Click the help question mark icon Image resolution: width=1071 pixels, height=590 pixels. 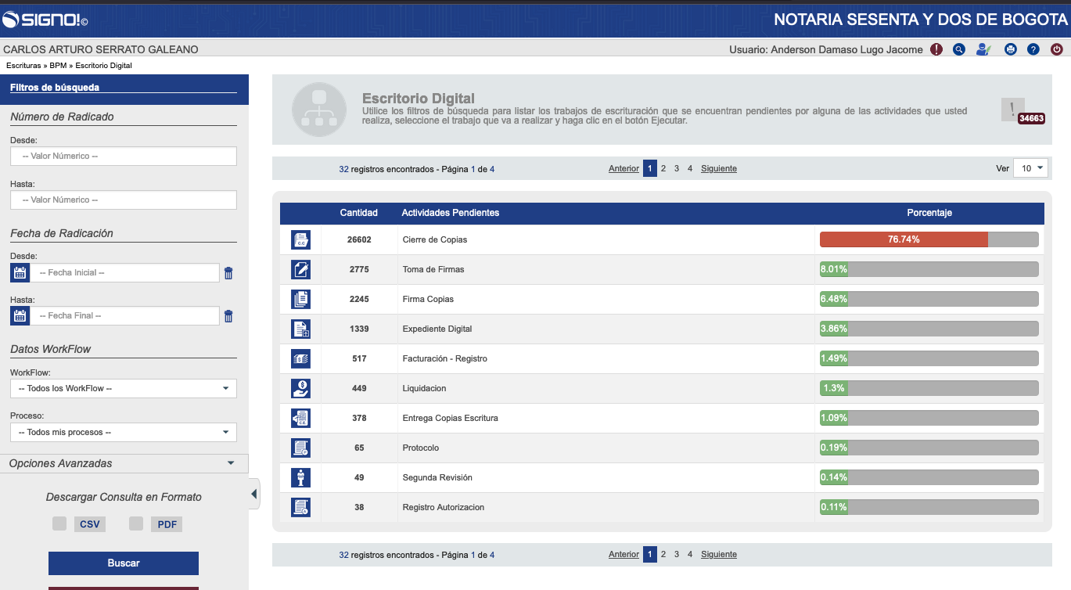tap(1033, 49)
